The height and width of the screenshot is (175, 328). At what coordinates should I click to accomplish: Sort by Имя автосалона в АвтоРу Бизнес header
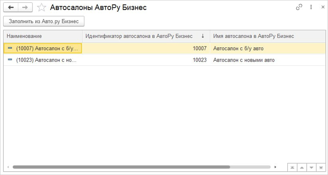pos(268,36)
